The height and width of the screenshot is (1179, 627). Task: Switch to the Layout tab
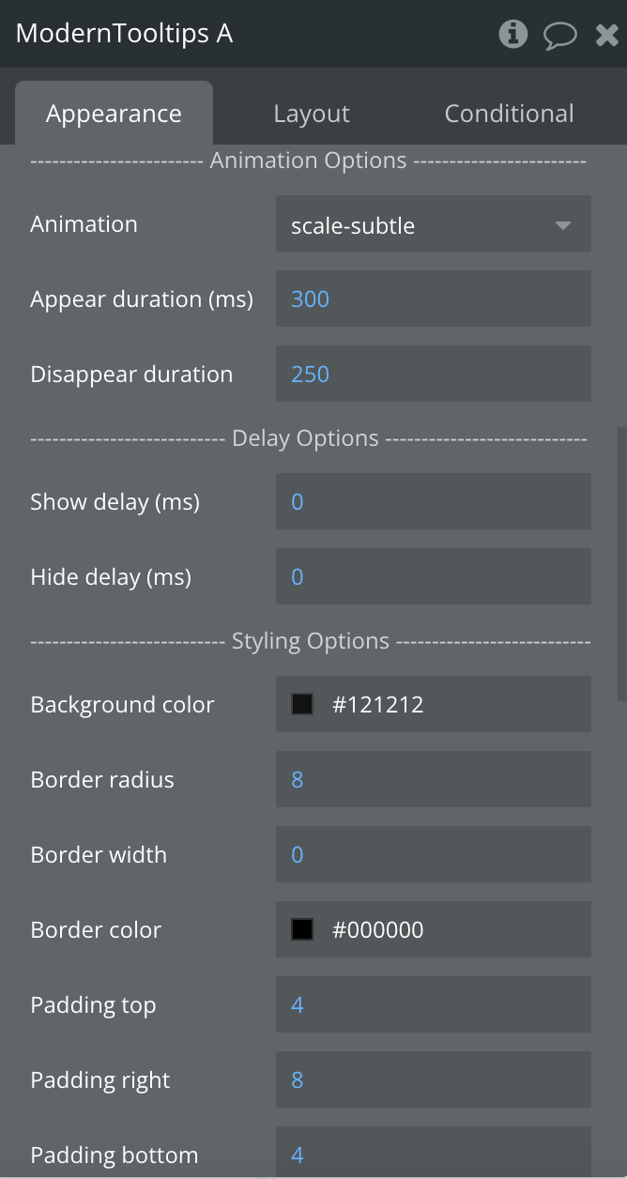(312, 114)
